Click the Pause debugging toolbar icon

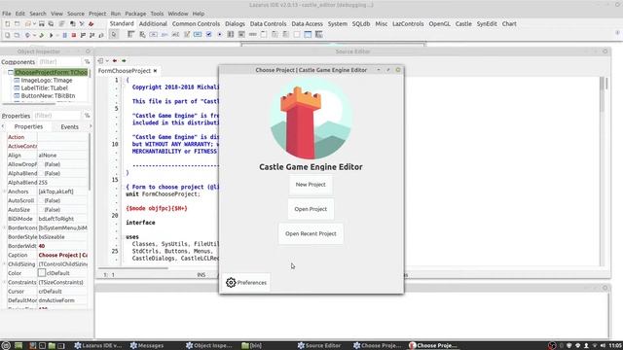(64, 35)
